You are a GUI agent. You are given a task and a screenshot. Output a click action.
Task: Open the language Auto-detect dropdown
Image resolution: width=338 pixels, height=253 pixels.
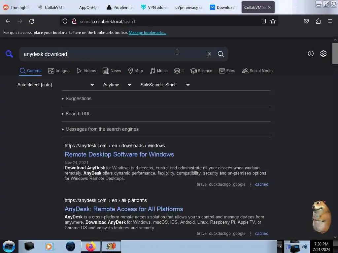pyautogui.click(x=55, y=85)
